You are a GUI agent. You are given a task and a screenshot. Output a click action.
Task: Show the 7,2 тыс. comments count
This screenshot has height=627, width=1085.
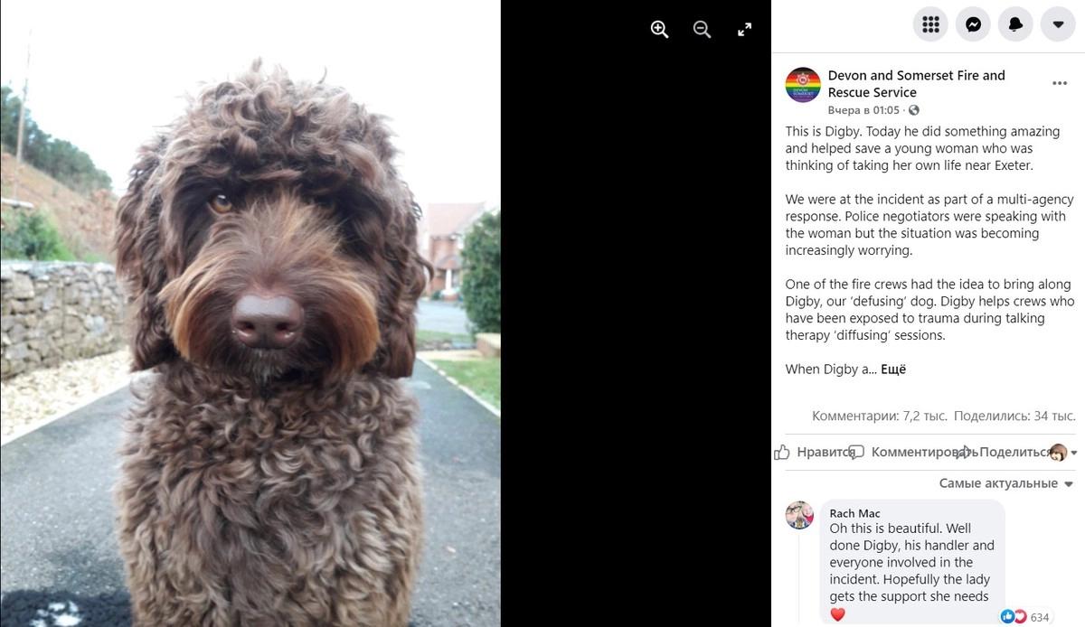(x=880, y=416)
